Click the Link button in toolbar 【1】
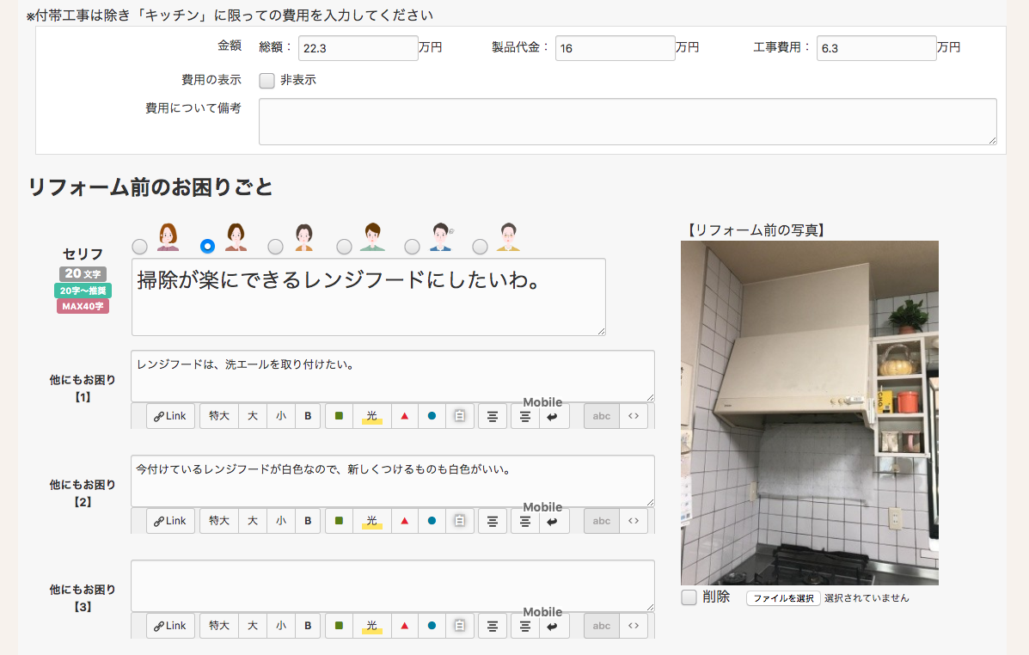This screenshot has height=655, width=1029. coord(170,416)
